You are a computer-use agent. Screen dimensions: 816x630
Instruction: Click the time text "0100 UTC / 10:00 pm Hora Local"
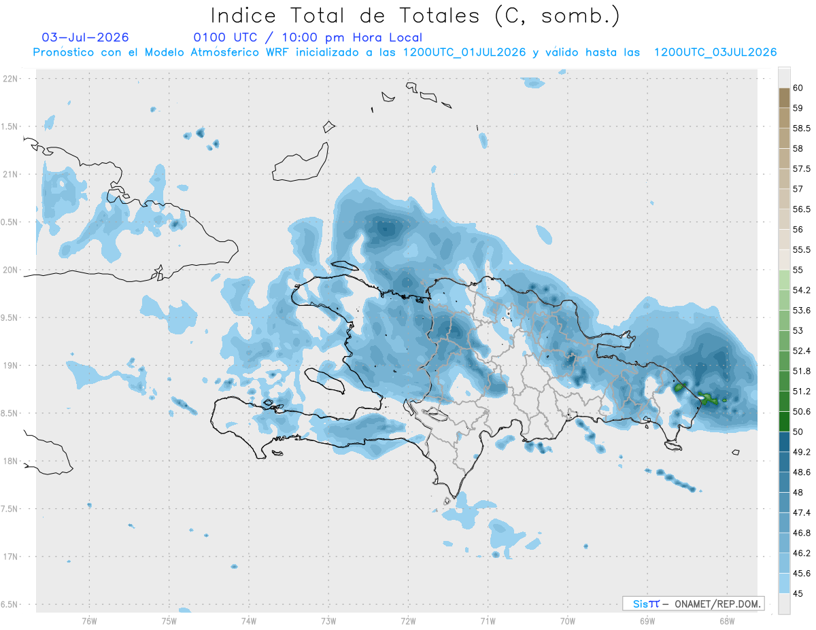(307, 38)
